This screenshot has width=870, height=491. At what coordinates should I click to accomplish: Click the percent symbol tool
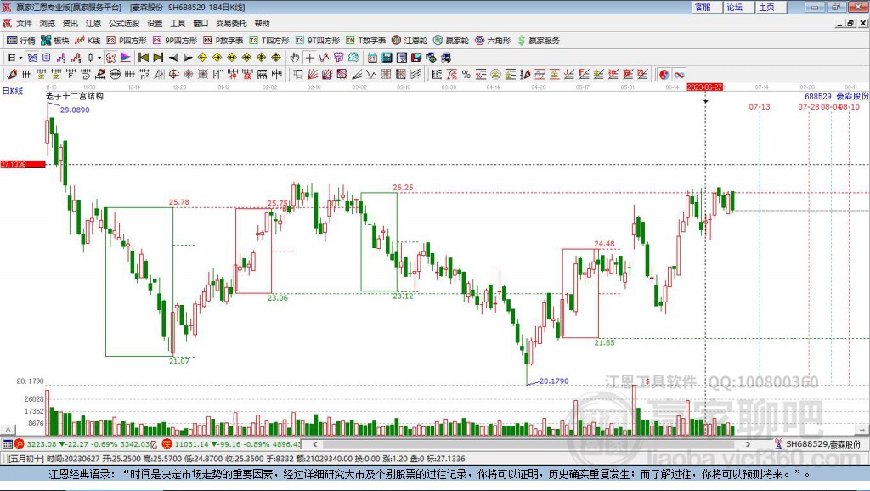[x=466, y=75]
